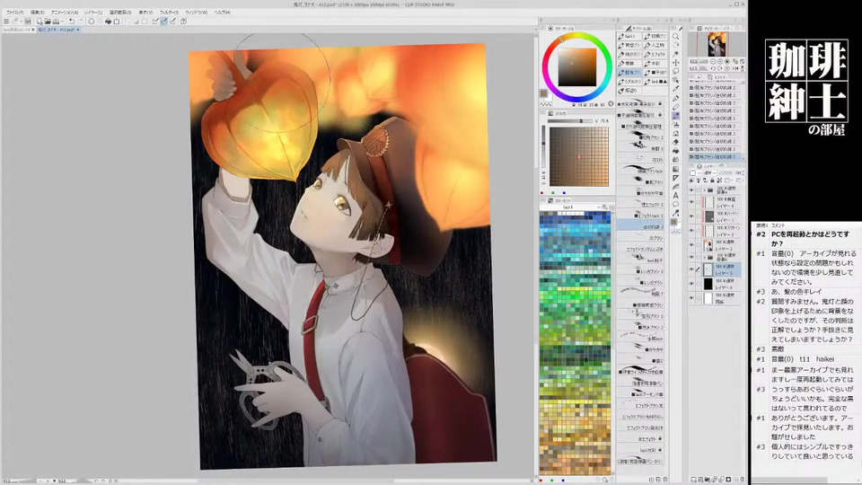This screenshot has width=862, height=485.
Task: Click the main drawing color swatch in tool palette
Action: point(673,221)
